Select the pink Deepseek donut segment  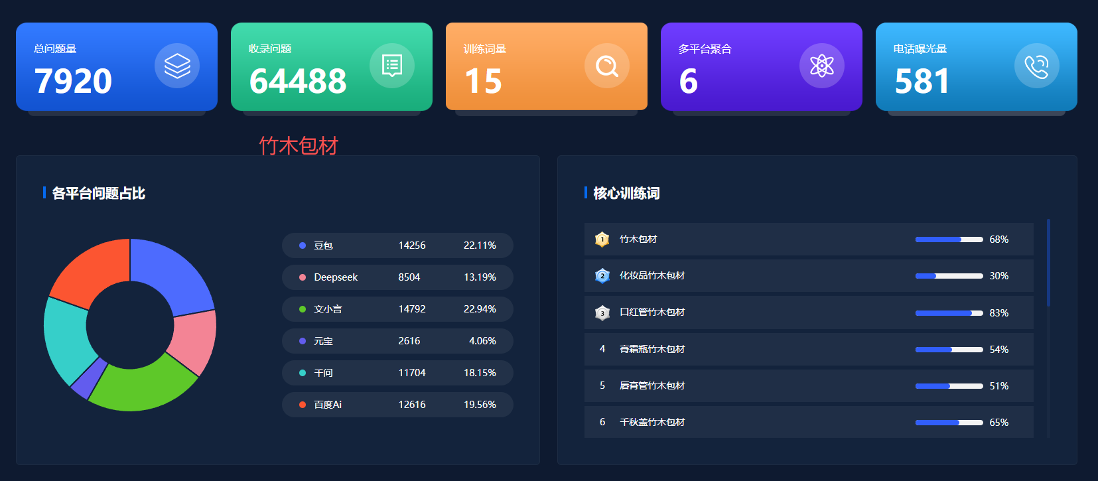click(x=194, y=342)
